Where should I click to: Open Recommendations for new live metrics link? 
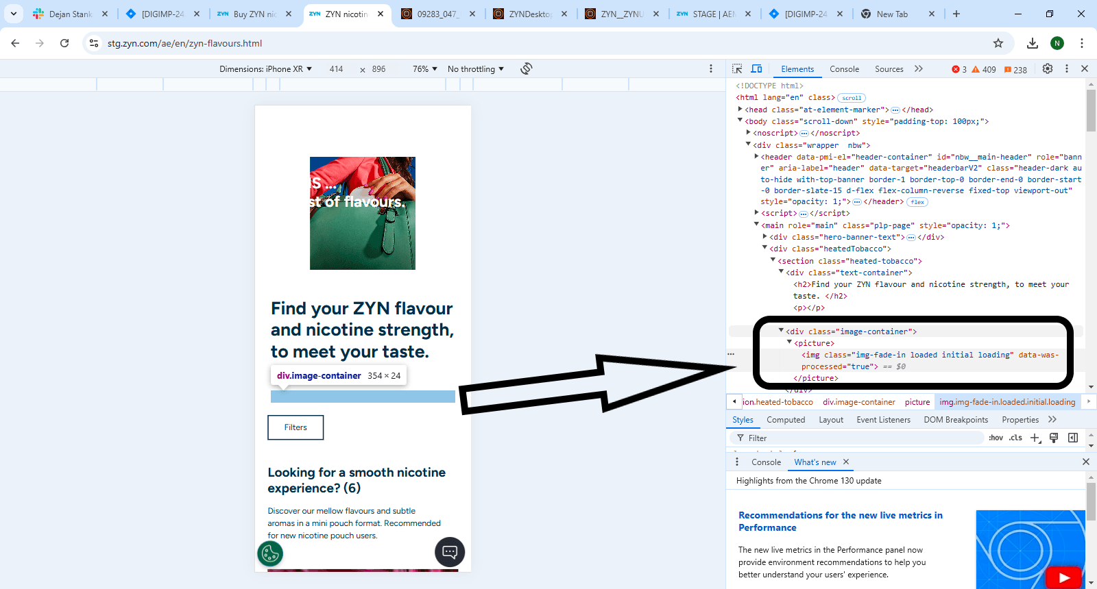pyautogui.click(x=841, y=521)
